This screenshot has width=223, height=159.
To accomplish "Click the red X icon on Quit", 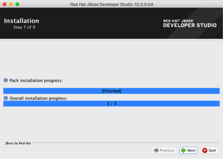I will click(x=205, y=150).
